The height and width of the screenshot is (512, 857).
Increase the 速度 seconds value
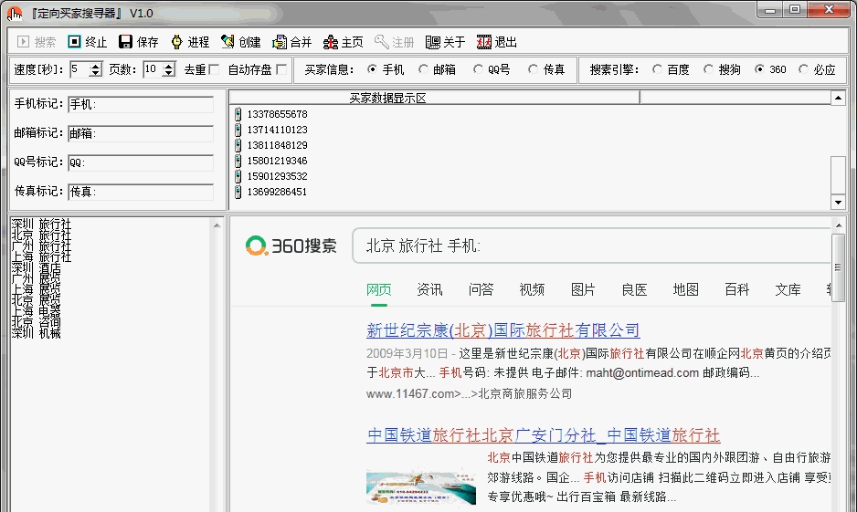pyautogui.click(x=96, y=66)
